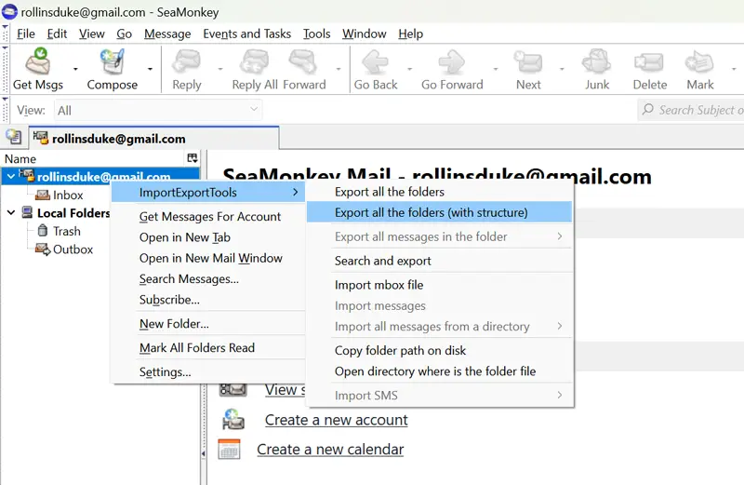Click the Delete toolbar icon
Image resolution: width=744 pixels, height=485 pixels.
[x=649, y=62]
